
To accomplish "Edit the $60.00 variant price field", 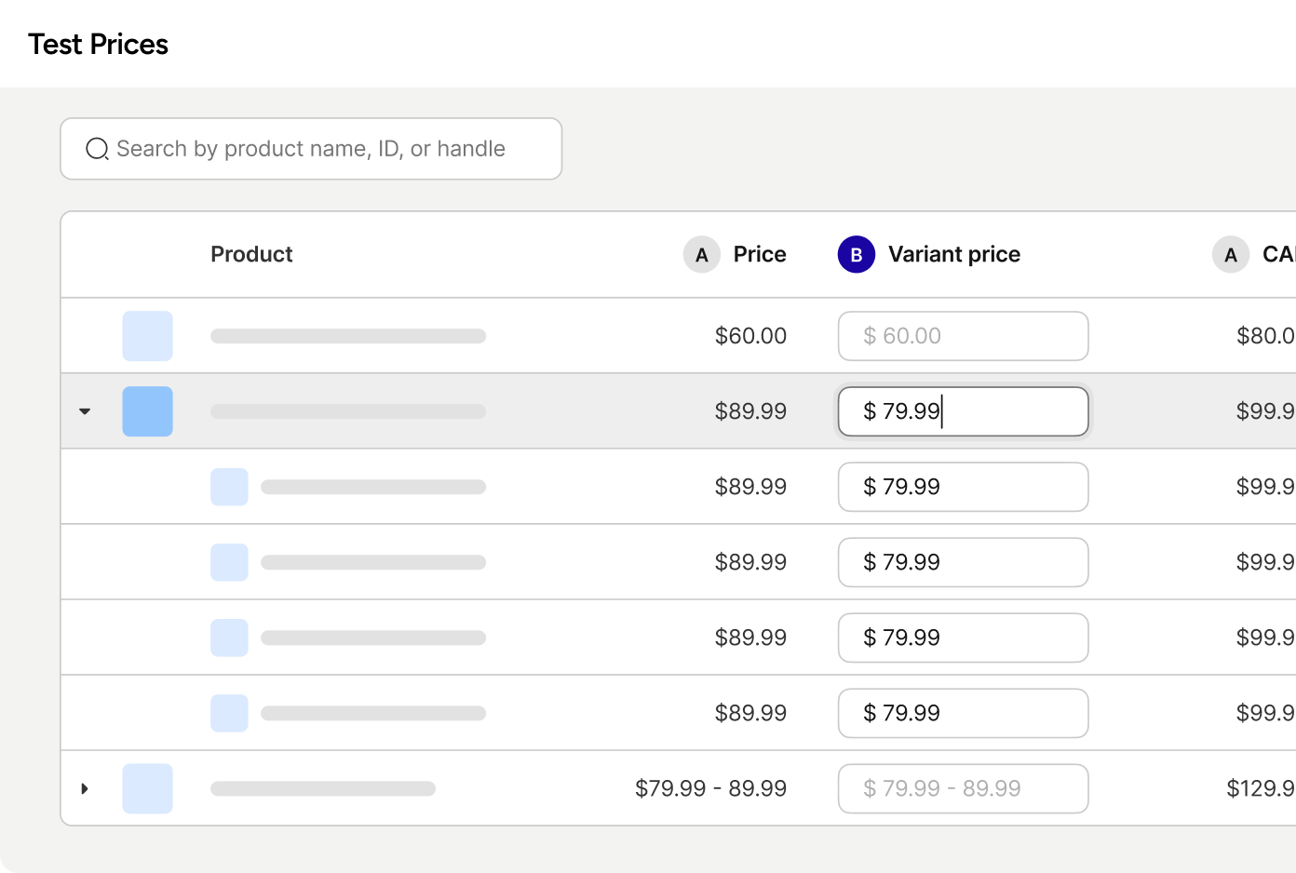I will [963, 336].
